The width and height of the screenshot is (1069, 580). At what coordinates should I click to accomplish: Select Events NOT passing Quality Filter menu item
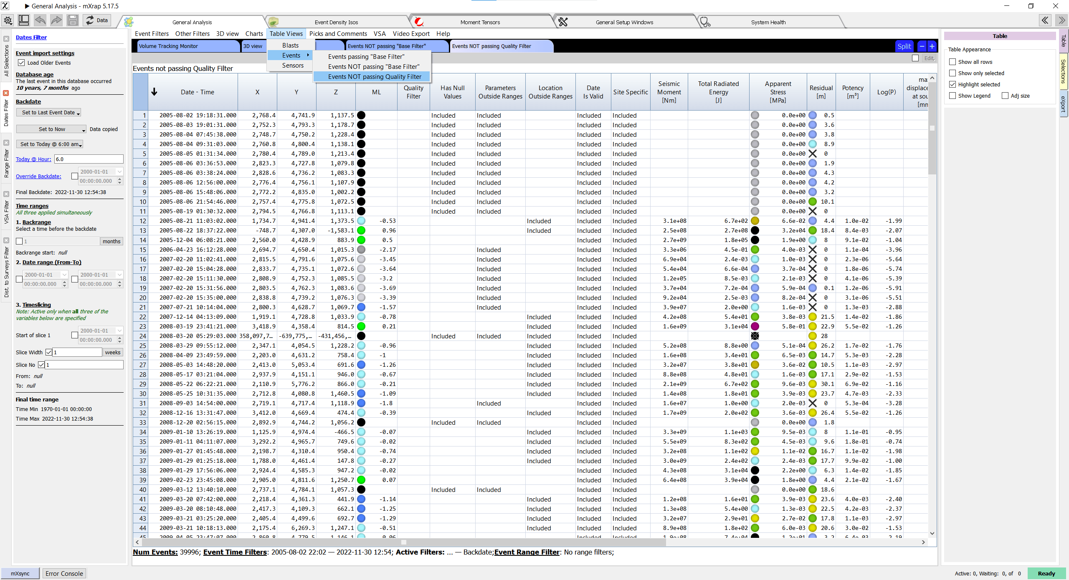pos(375,76)
